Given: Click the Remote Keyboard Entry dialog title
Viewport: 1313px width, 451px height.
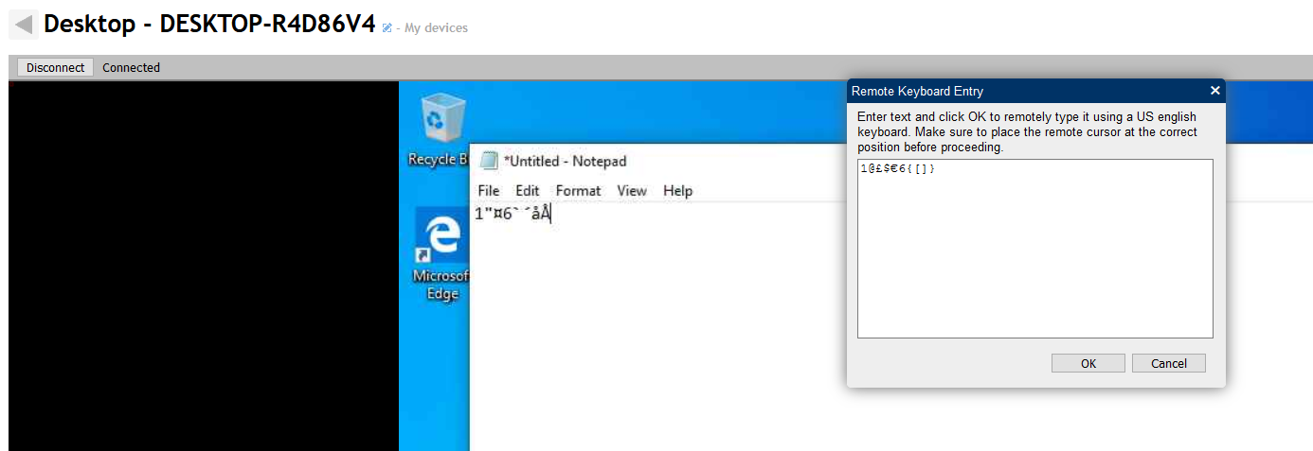Looking at the screenshot, I should click(x=917, y=92).
